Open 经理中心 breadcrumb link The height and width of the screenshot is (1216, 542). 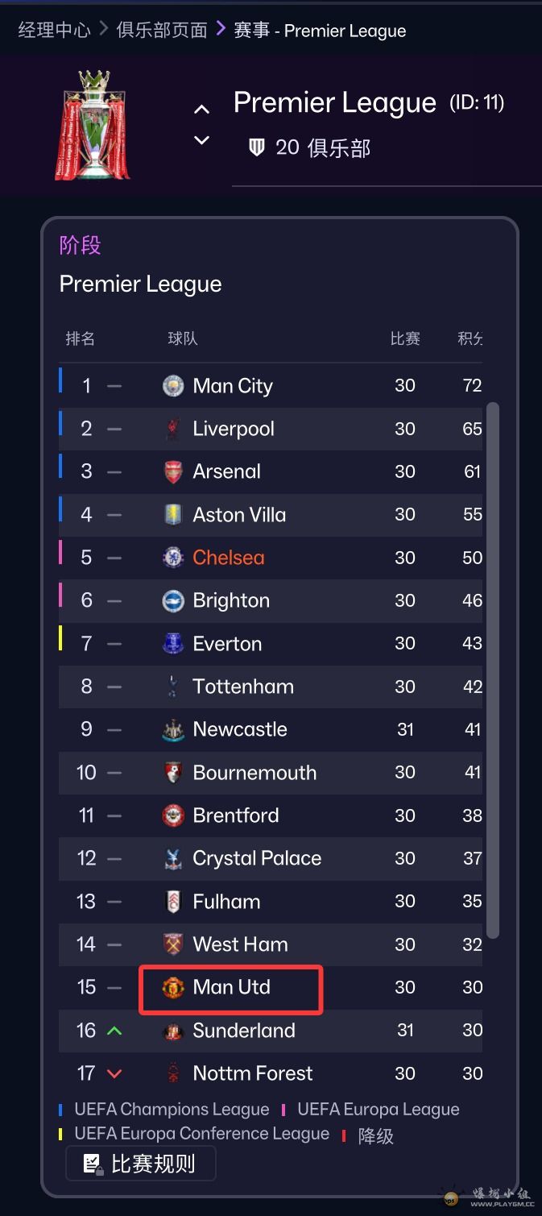(x=54, y=31)
